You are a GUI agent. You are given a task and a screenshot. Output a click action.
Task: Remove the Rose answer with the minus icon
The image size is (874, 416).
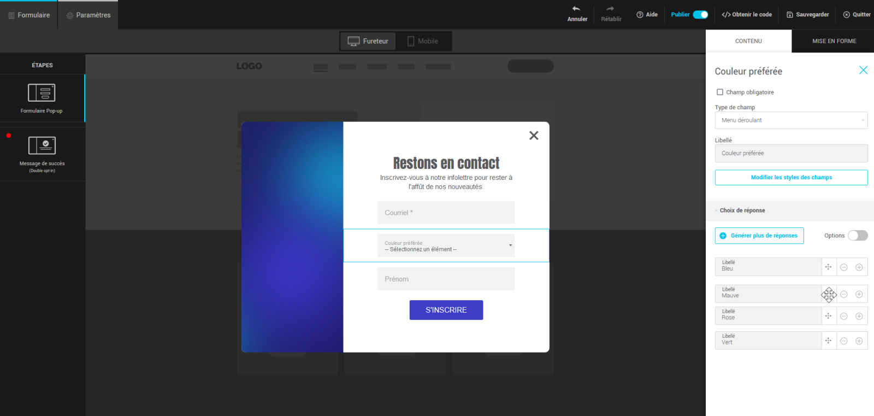844,317
